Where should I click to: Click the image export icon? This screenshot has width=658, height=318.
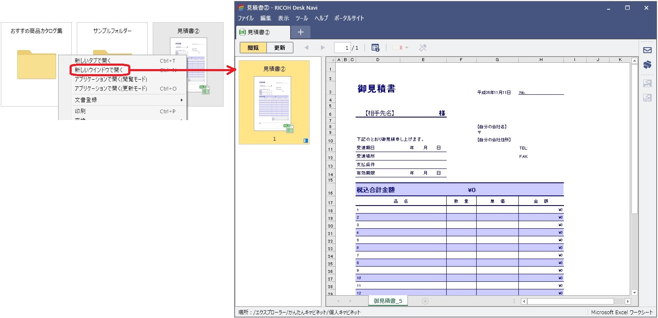648,83
